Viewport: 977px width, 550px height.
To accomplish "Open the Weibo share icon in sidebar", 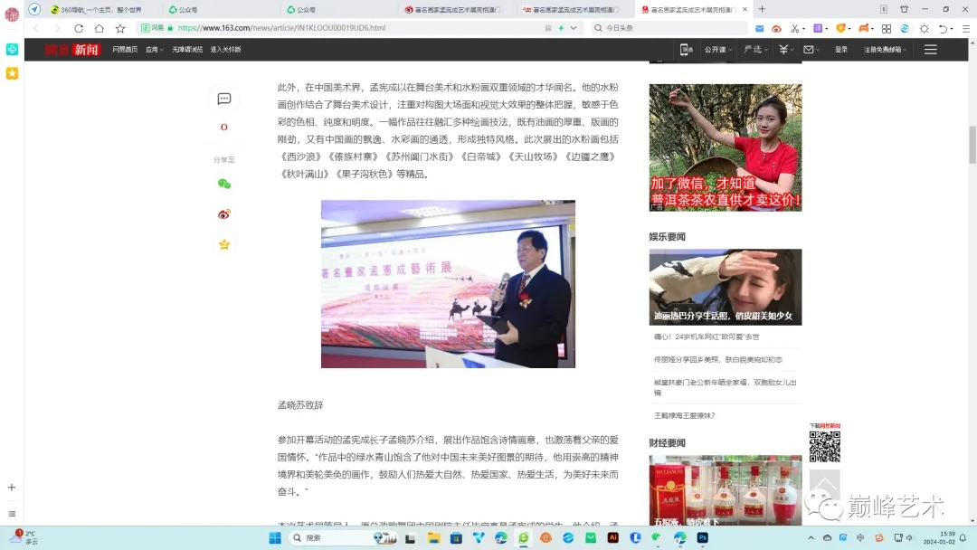I will point(223,213).
